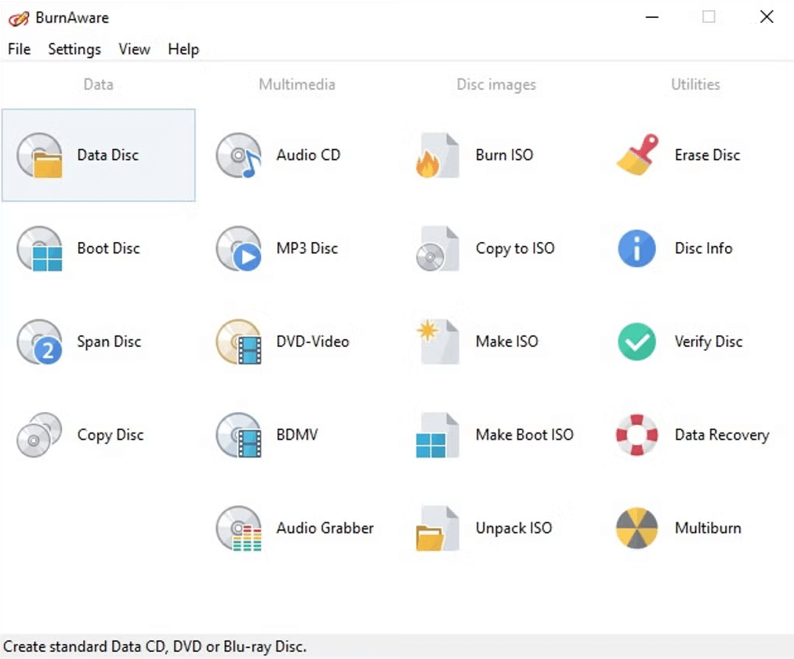Click the Boot Disc label
The width and height of the screenshot is (794, 659).
[x=108, y=248]
